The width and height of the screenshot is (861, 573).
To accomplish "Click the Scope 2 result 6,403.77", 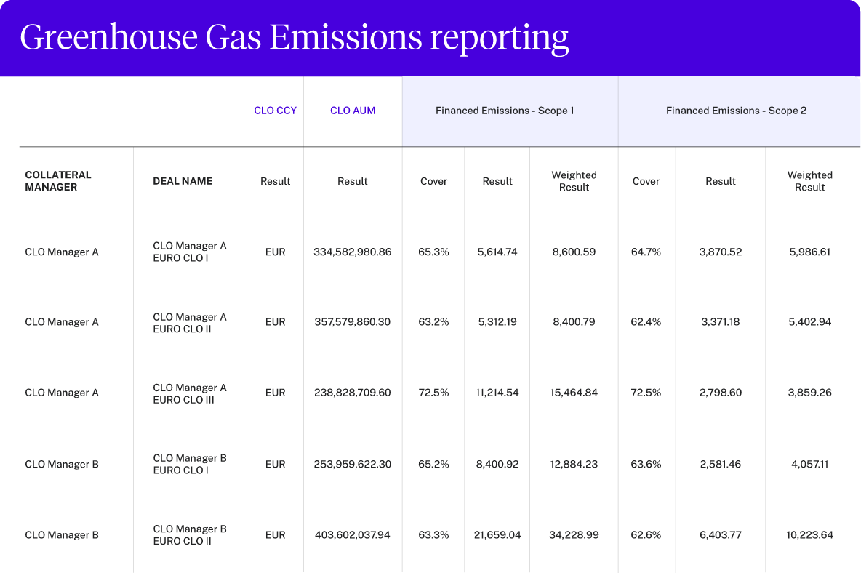I will [x=721, y=535].
